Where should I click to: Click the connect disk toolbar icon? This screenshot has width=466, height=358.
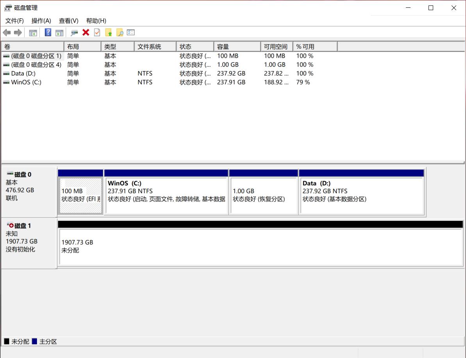click(x=74, y=32)
